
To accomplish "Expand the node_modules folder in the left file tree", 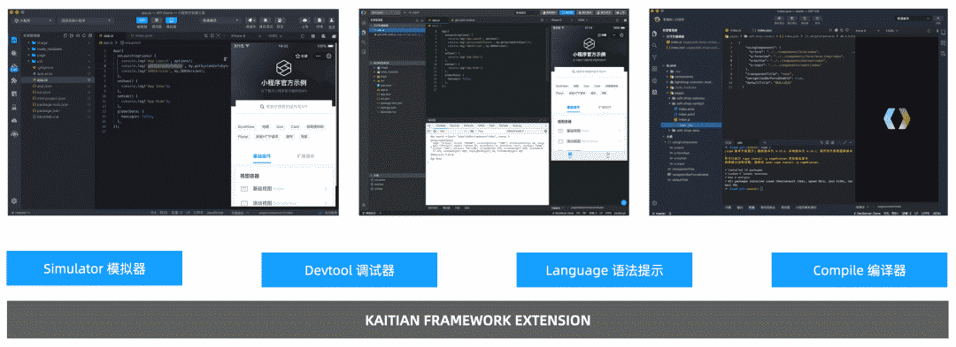I will point(50,49).
